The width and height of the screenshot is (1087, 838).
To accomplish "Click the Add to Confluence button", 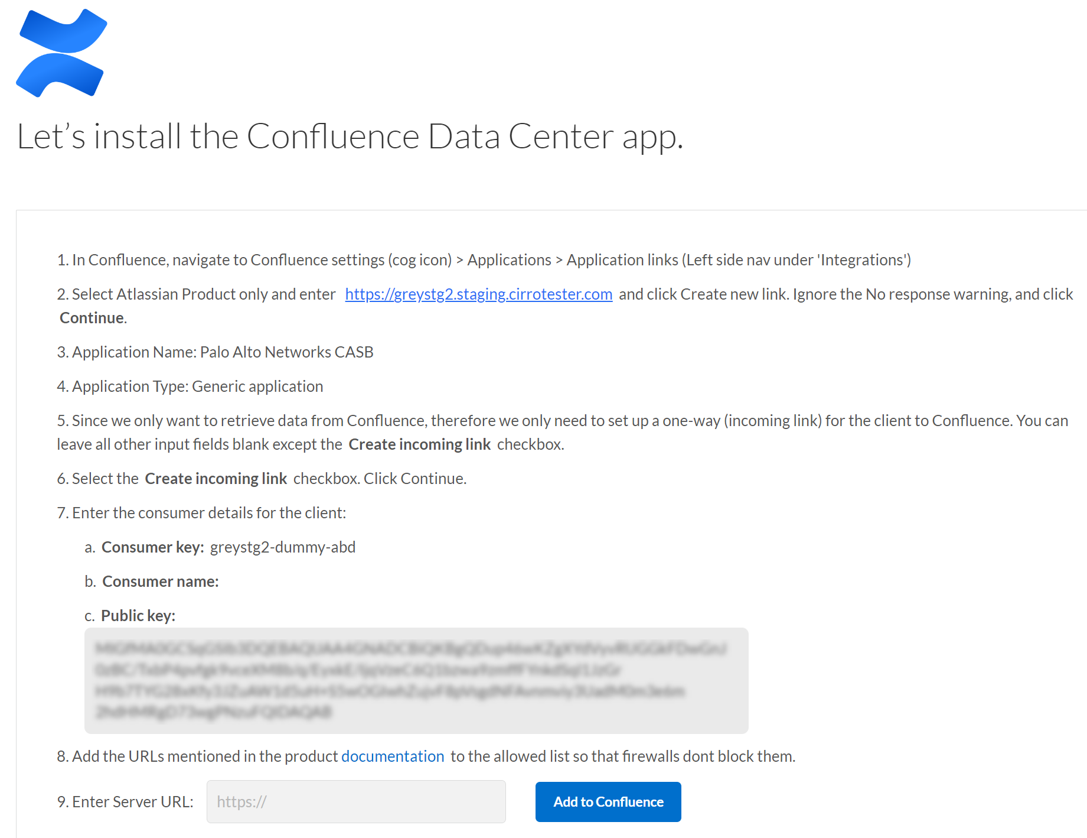I will tap(608, 801).
